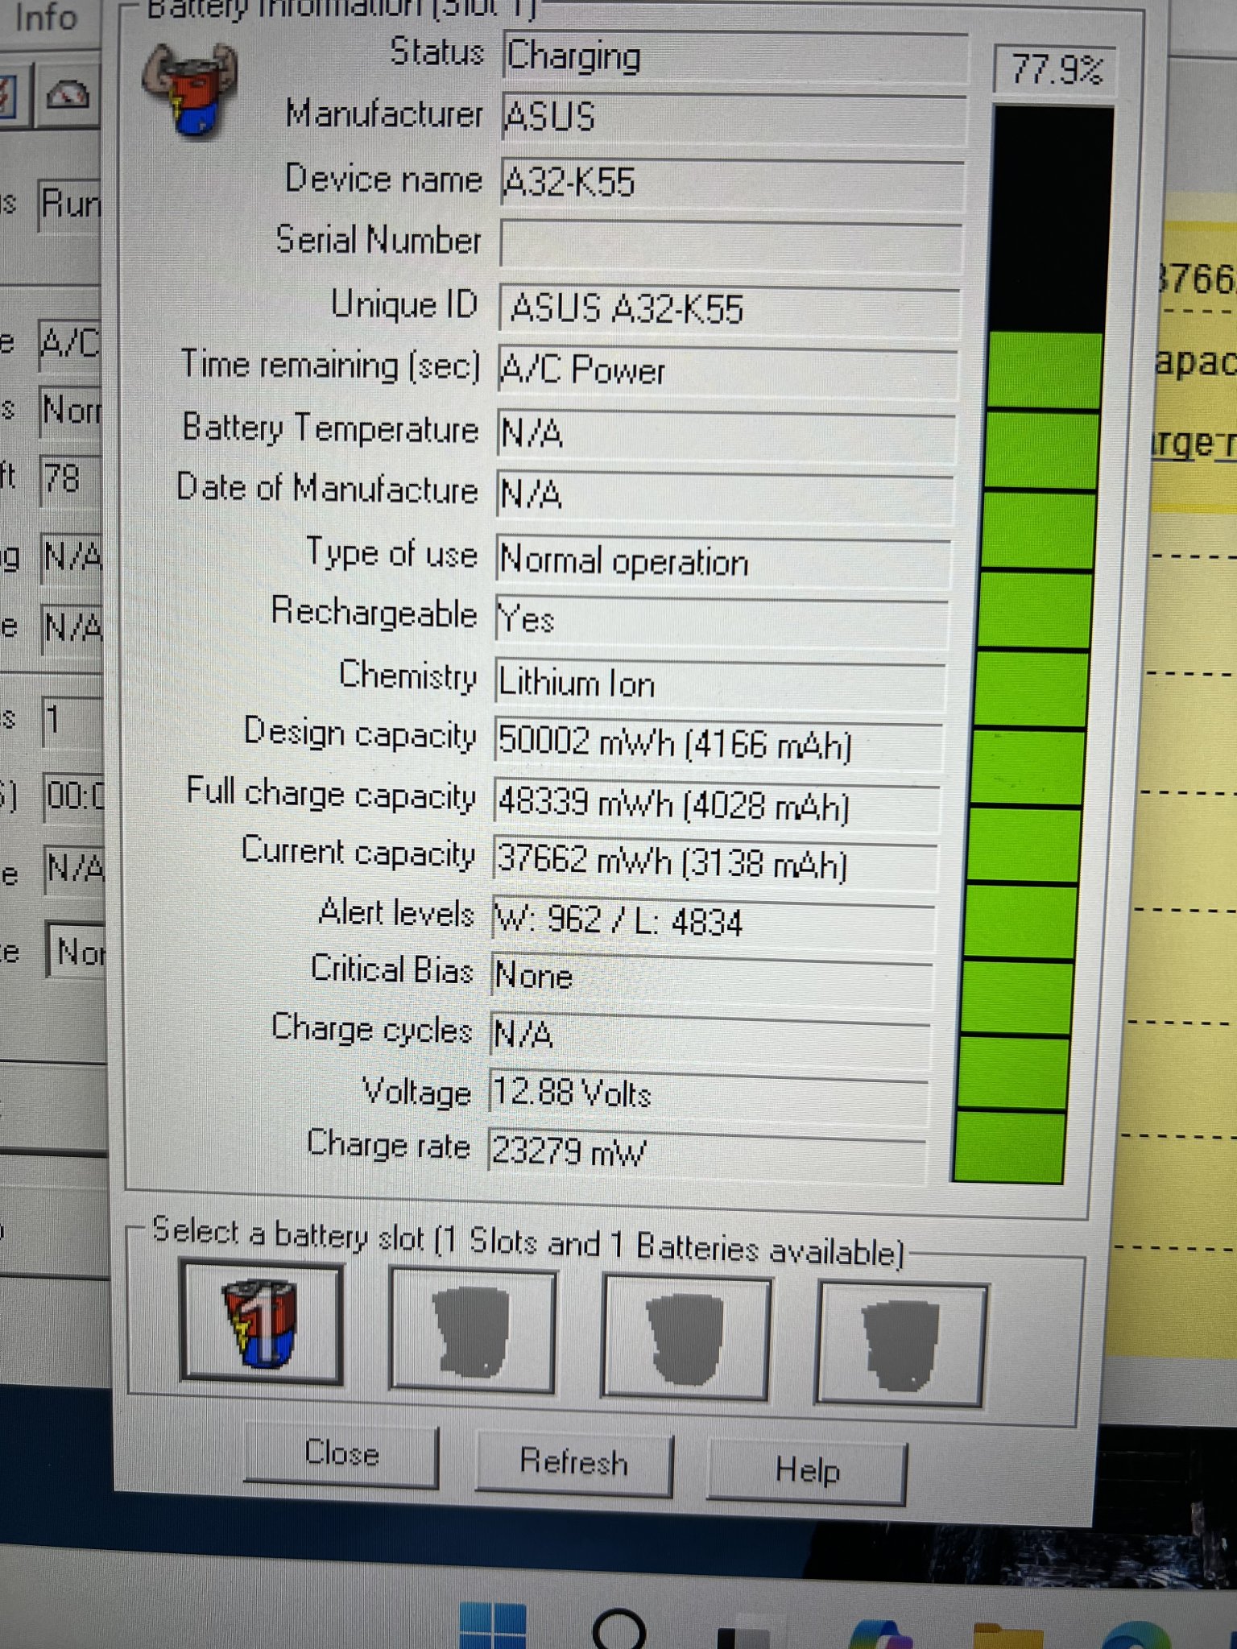Click the Charge rate value field

click(x=707, y=1151)
